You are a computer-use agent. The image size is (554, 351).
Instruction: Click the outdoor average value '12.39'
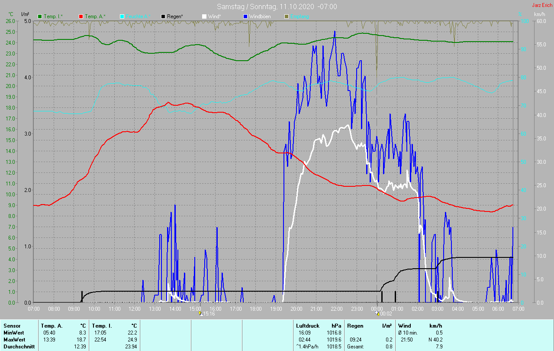80,347
